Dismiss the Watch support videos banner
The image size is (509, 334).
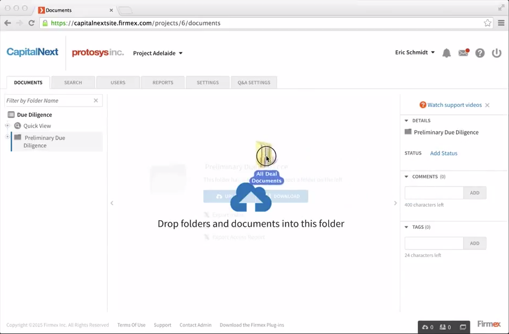tap(487, 105)
